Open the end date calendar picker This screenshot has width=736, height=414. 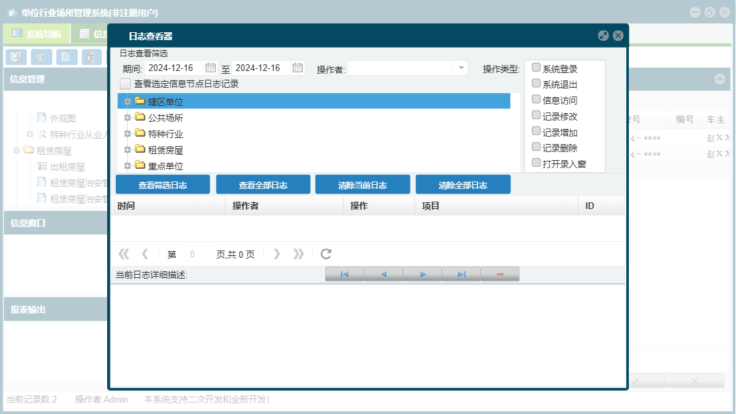[x=297, y=68]
